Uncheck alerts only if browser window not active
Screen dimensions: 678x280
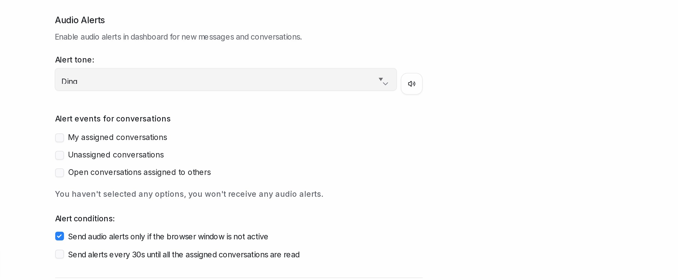coord(60,236)
